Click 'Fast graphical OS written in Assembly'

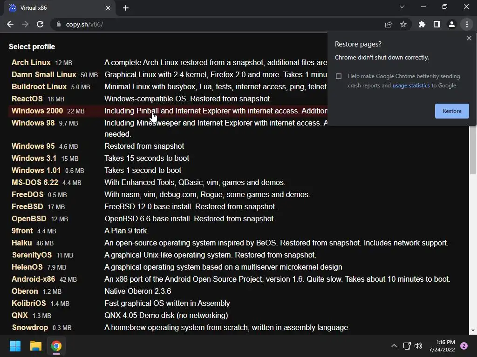pyautogui.click(x=167, y=304)
